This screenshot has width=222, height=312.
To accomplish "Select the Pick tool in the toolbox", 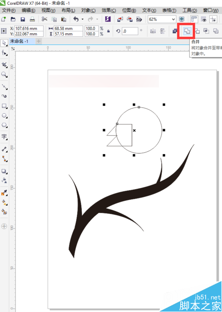I will click(x=4, y=43).
